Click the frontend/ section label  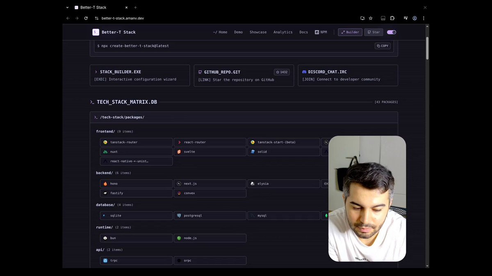105,131
